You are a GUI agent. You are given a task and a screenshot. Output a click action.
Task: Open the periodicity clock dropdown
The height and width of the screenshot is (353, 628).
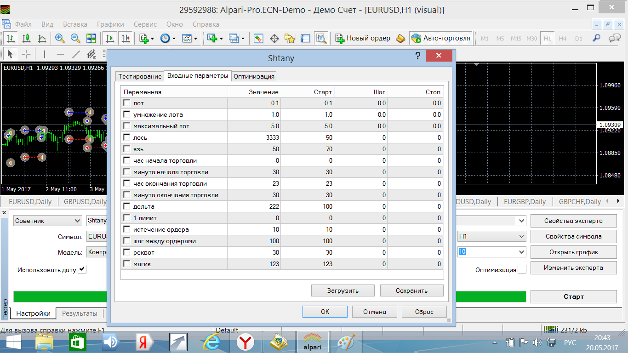[174, 39]
